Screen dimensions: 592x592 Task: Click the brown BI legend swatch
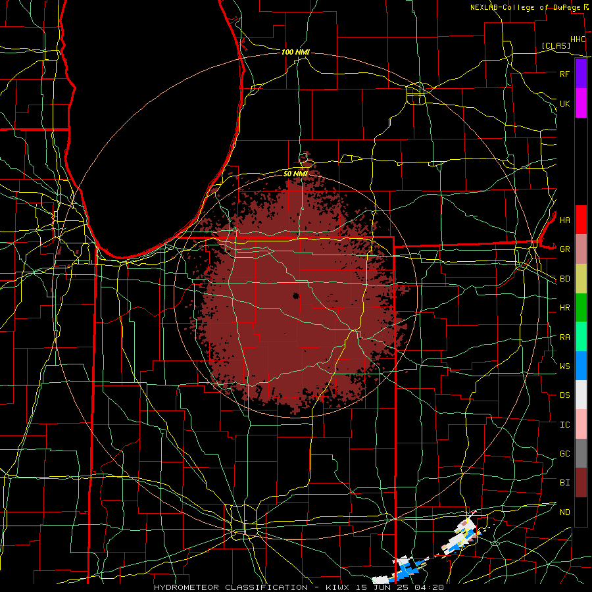click(x=581, y=483)
